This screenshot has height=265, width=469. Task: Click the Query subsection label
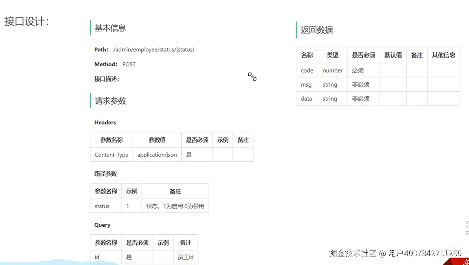pyautogui.click(x=102, y=225)
